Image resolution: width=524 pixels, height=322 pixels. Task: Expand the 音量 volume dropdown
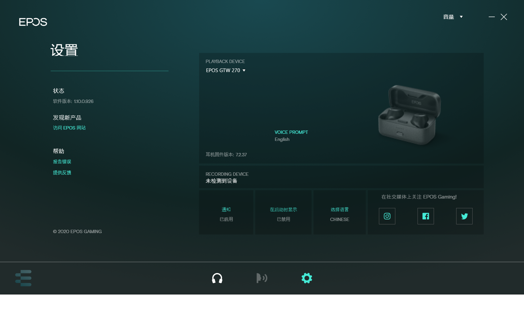[x=453, y=17]
